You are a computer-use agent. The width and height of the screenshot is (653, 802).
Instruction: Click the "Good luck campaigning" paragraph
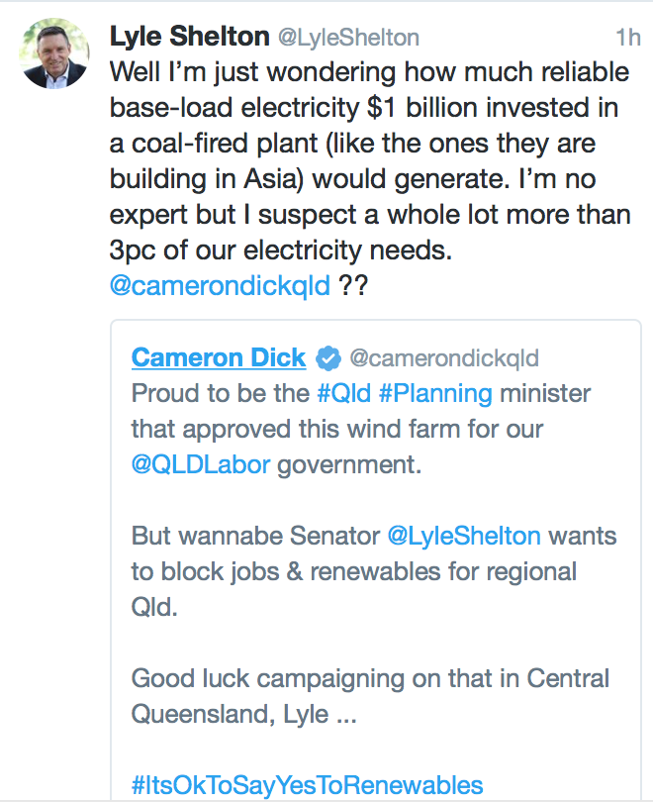click(x=370, y=678)
